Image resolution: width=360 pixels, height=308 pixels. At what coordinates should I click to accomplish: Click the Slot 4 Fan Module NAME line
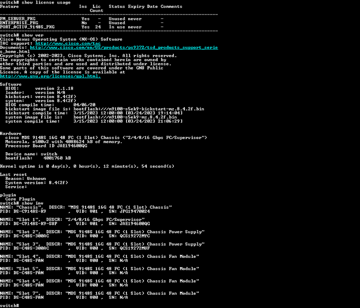[99, 257]
